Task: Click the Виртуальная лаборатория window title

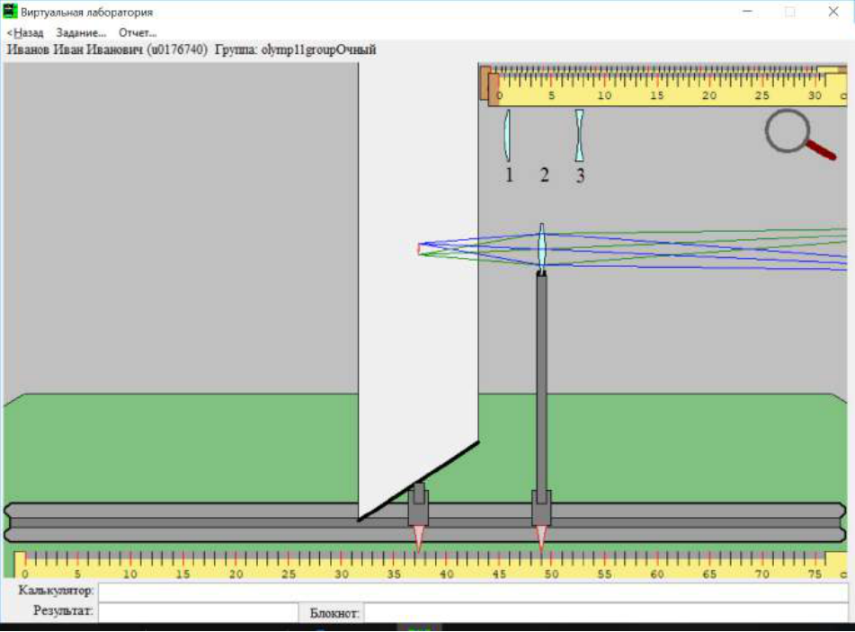Action: pos(86,12)
